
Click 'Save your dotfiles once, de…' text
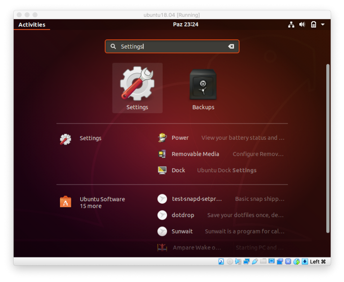pos(246,215)
